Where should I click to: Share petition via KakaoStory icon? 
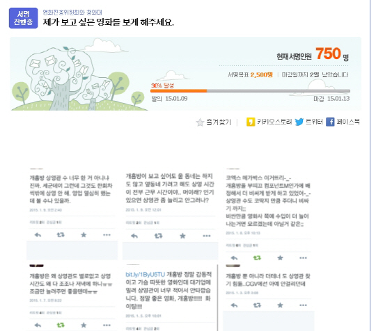click(x=251, y=122)
